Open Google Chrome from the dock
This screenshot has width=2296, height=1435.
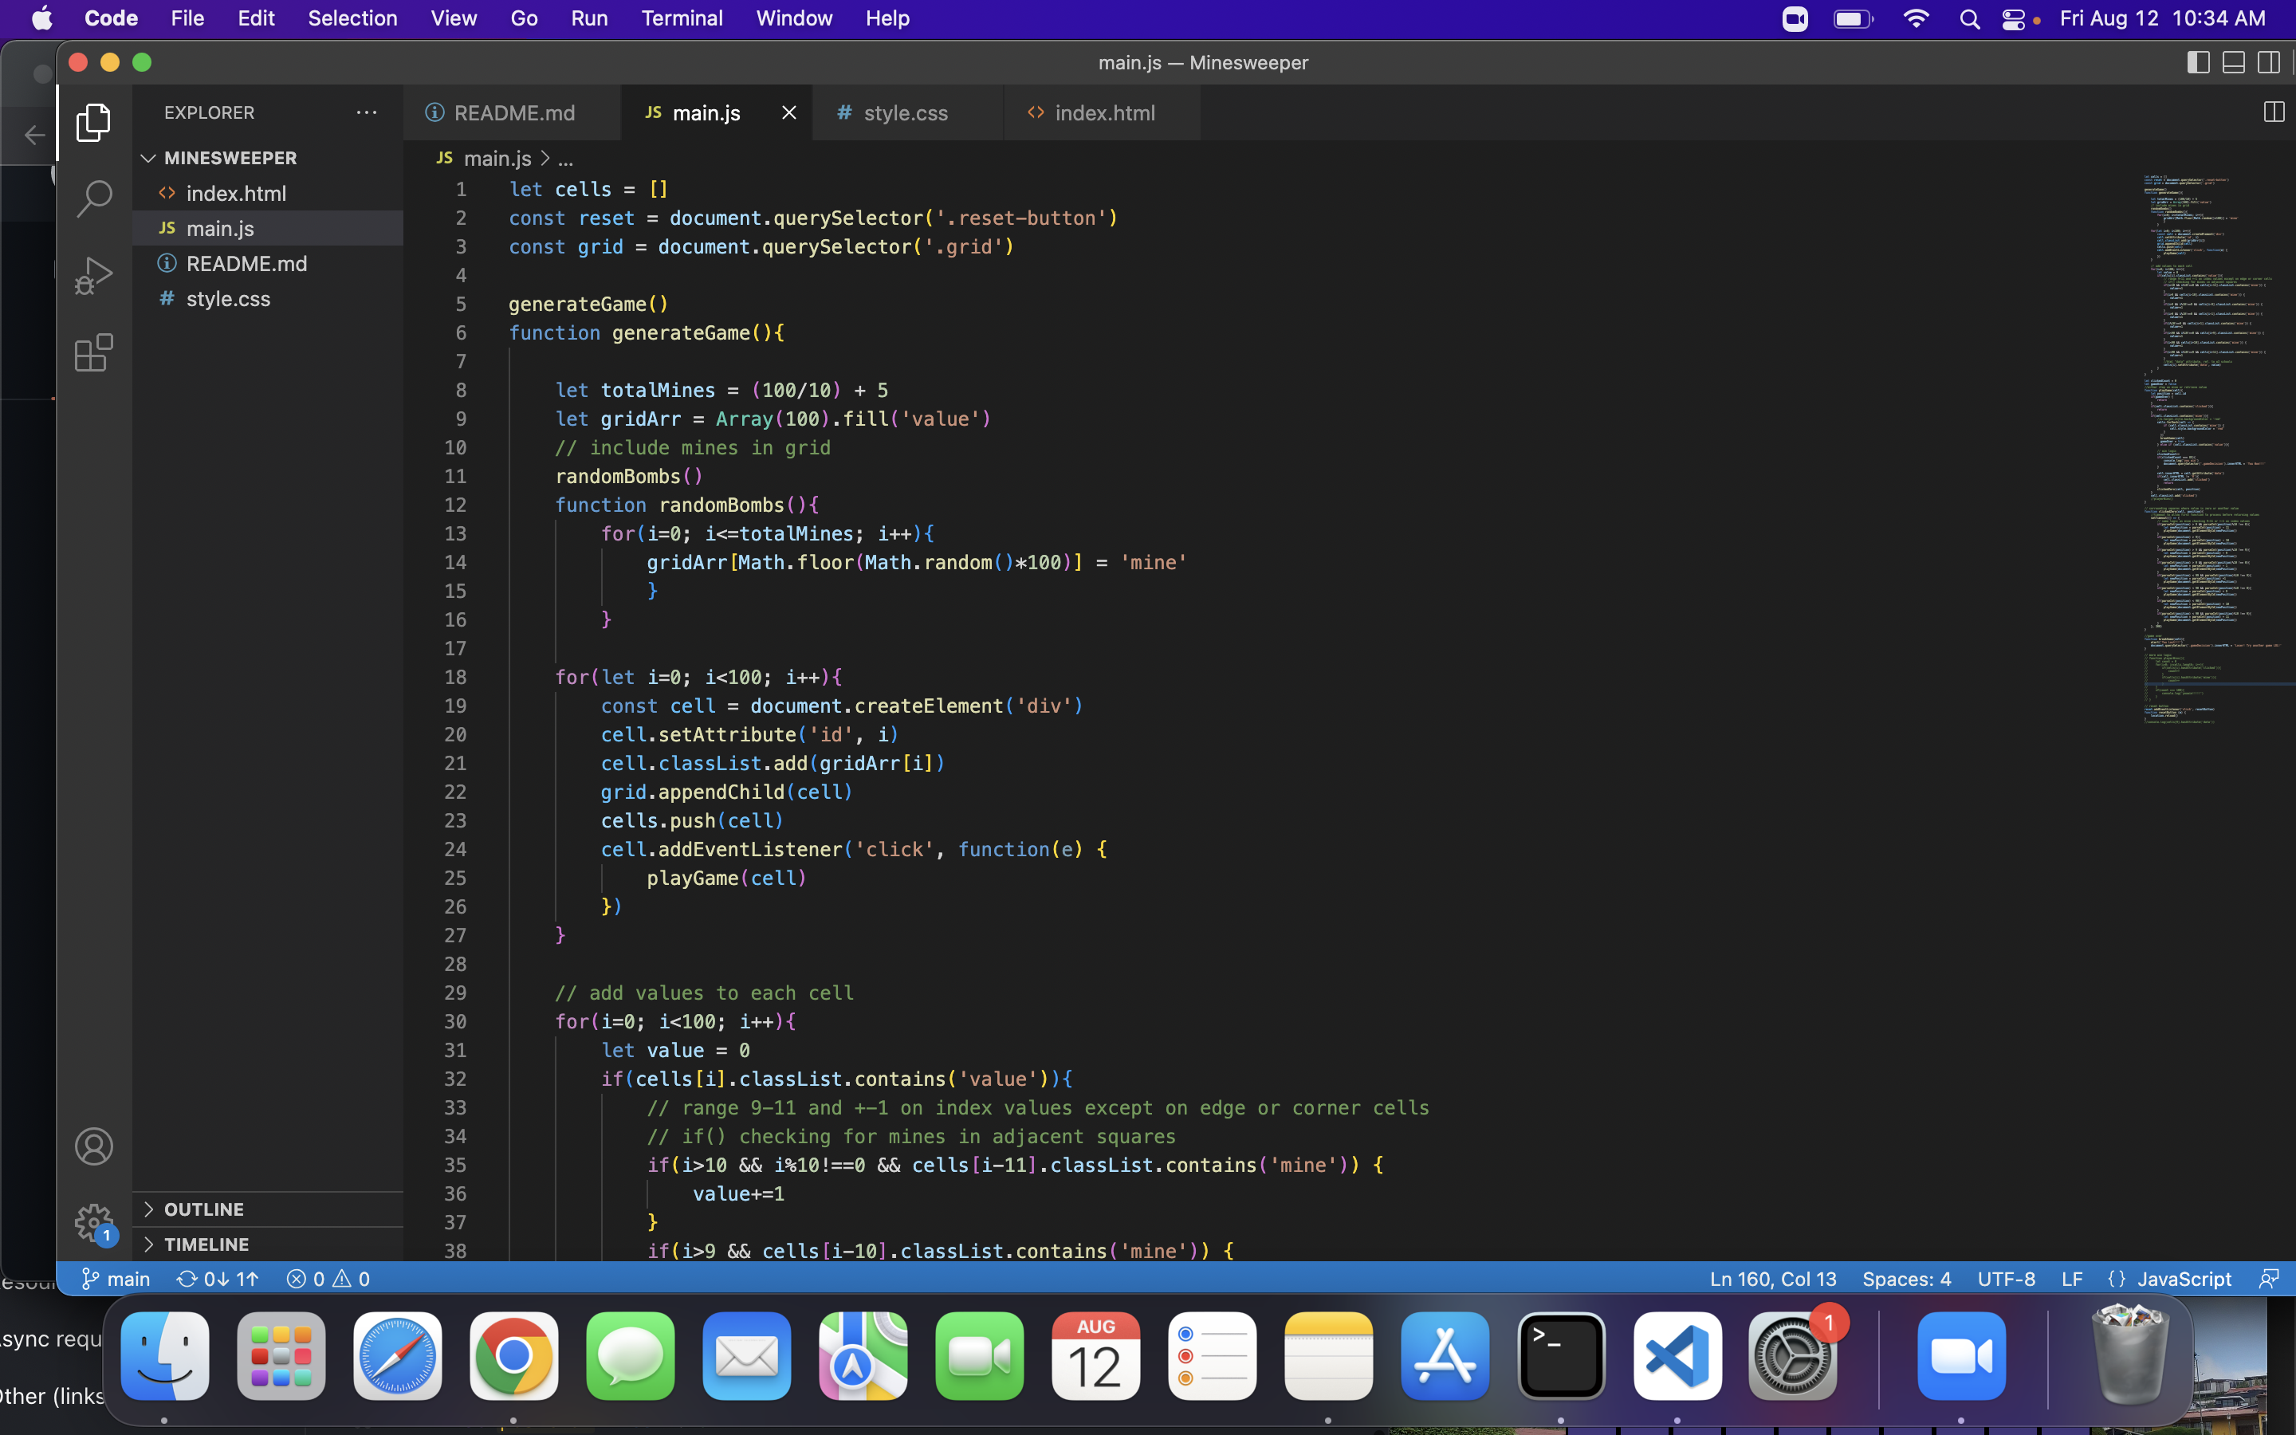click(x=513, y=1355)
